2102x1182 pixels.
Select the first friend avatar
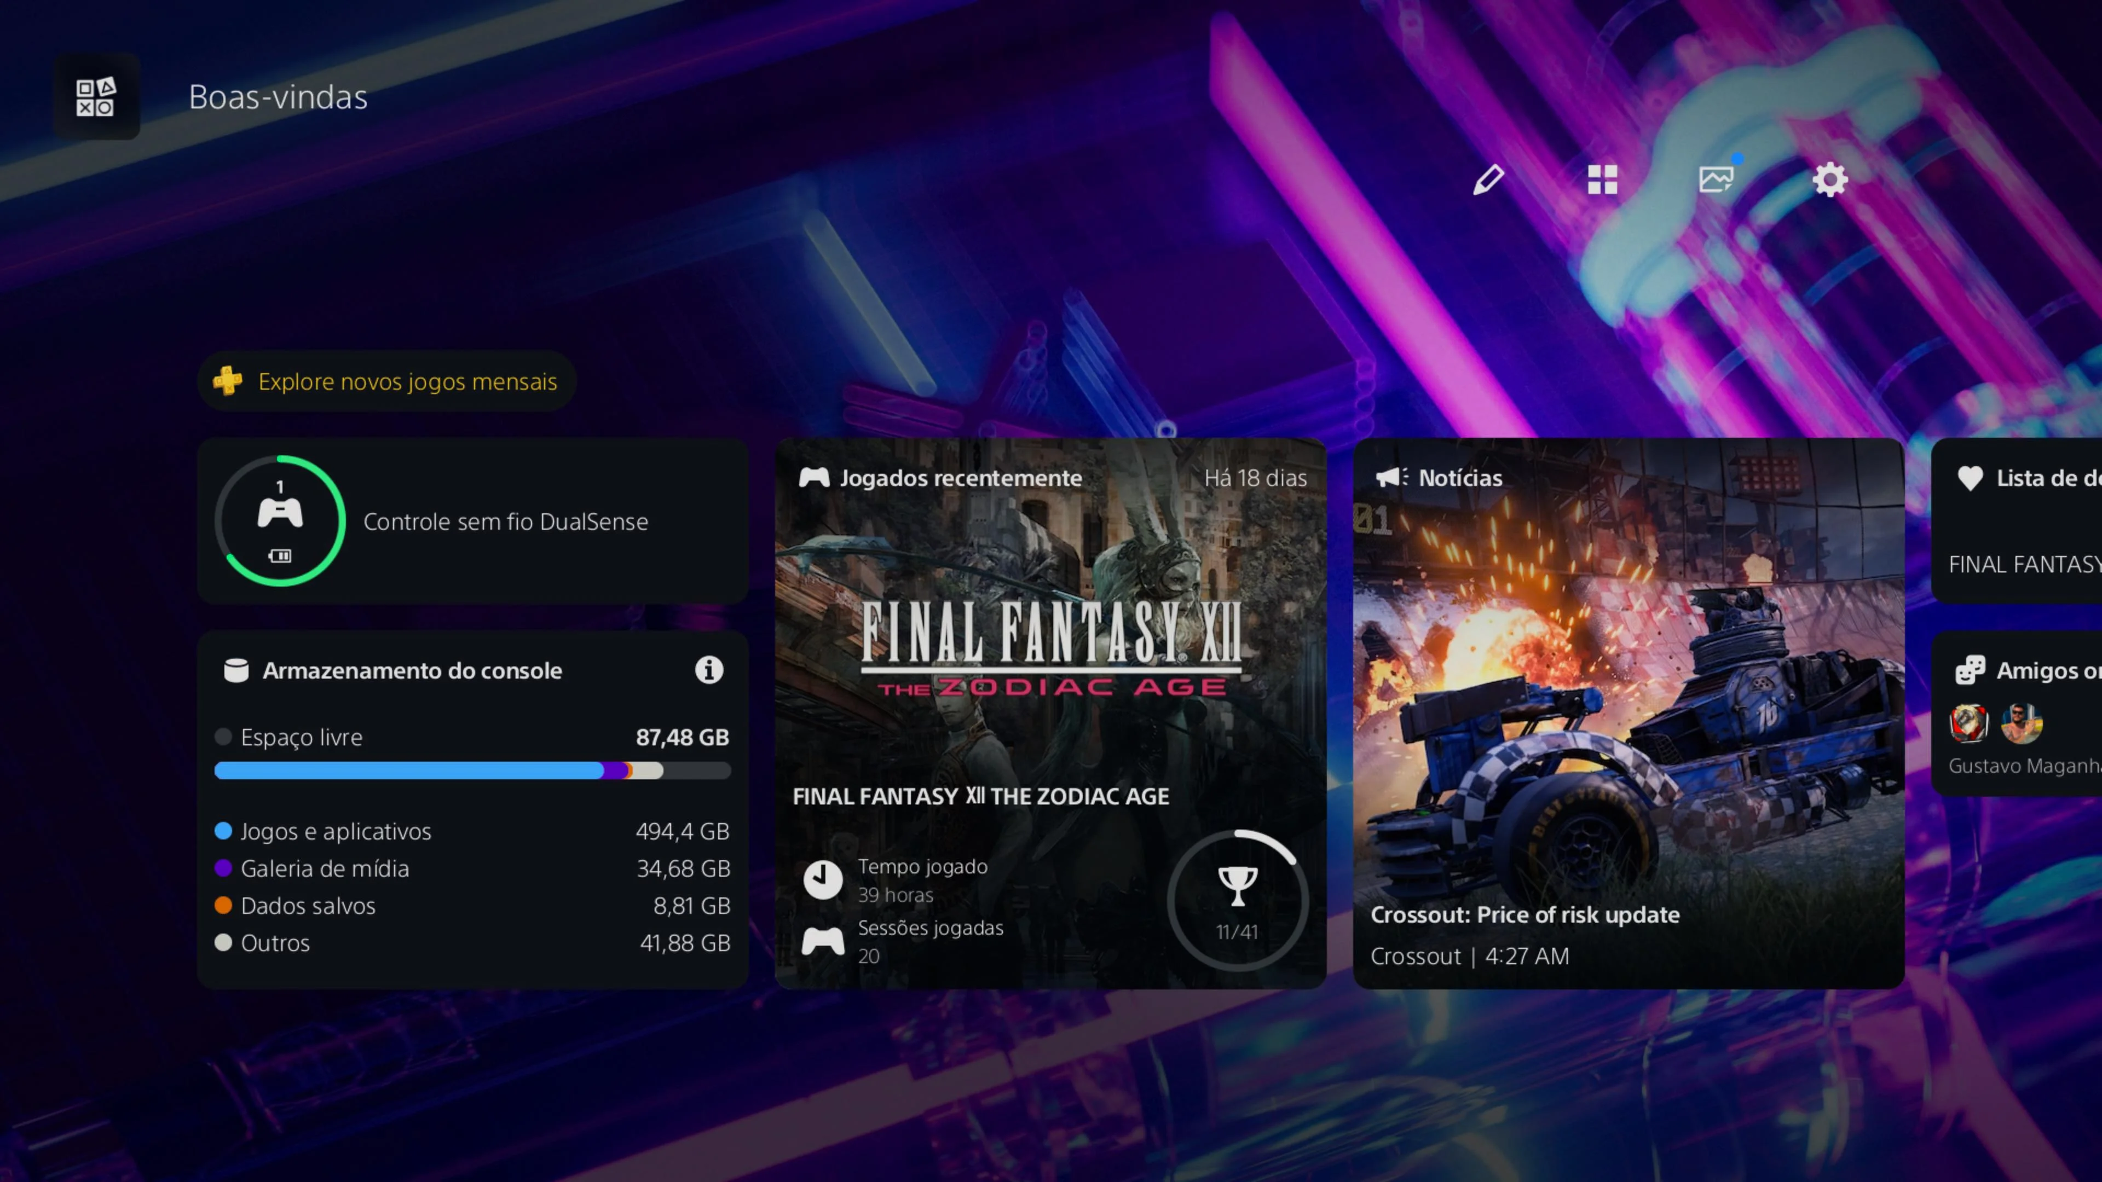(x=1968, y=723)
